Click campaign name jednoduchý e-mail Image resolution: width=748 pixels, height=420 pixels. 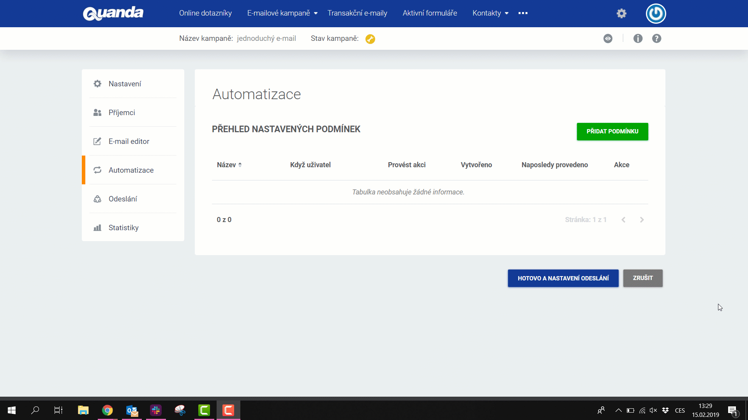[266, 38]
